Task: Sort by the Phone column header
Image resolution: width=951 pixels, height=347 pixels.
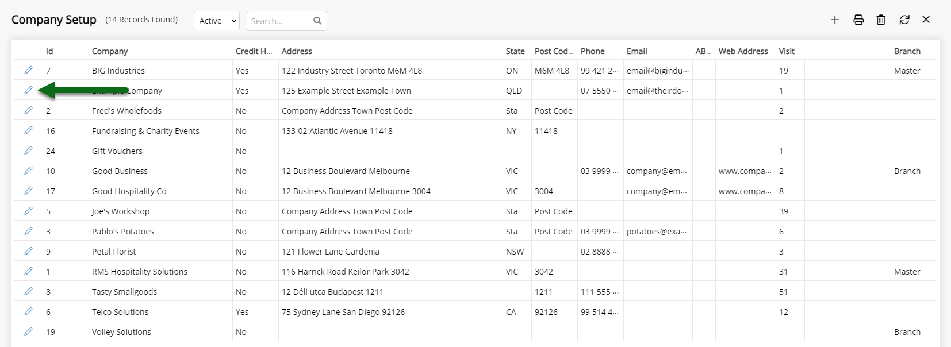Action: (592, 51)
